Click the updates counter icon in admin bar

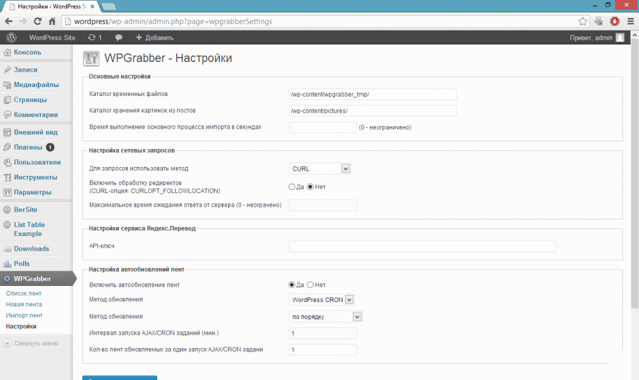tap(95, 38)
